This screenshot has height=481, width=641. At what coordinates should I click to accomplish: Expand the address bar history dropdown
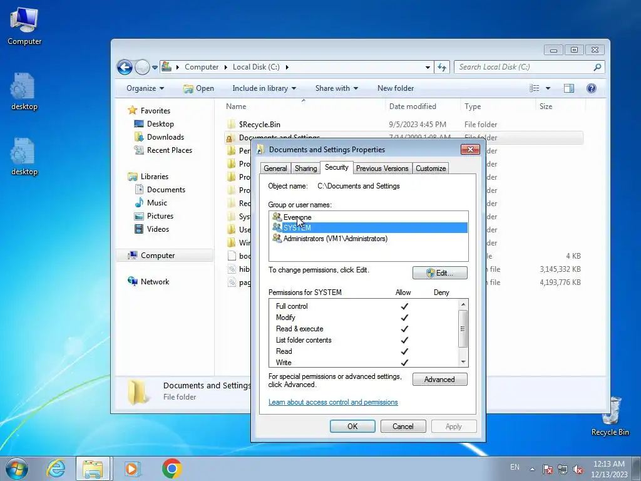click(x=428, y=67)
